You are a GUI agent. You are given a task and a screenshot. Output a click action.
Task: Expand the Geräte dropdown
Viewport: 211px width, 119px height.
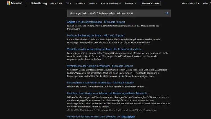(x=93, y=3)
